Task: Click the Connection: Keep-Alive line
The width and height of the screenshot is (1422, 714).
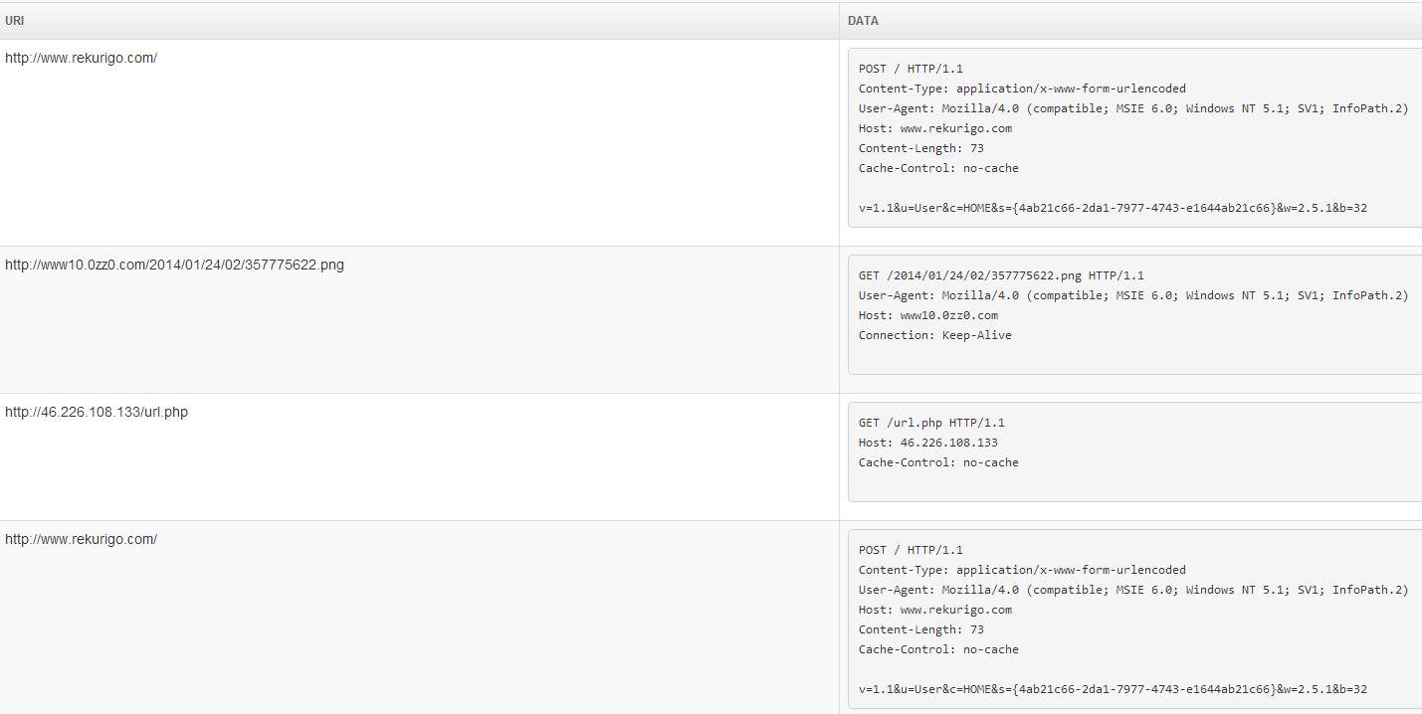Action: coord(934,335)
